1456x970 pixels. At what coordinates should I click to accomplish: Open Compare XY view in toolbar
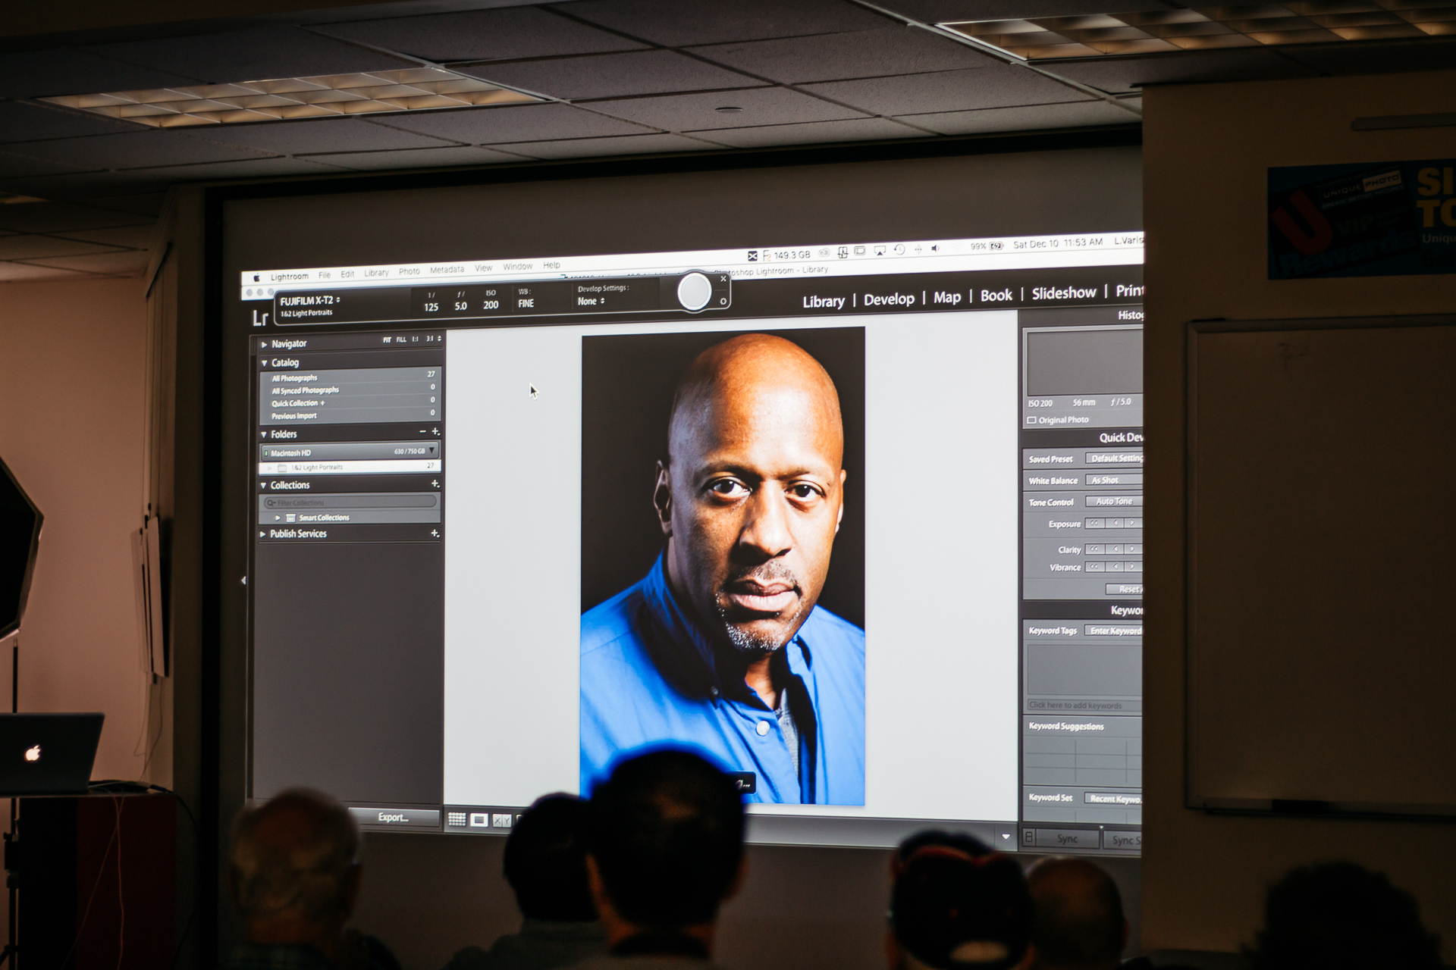click(501, 820)
